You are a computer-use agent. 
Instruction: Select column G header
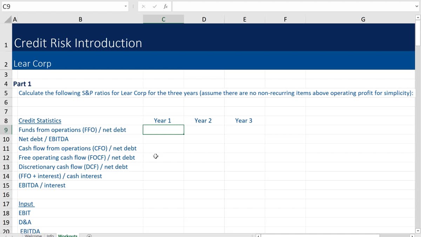click(x=363, y=20)
